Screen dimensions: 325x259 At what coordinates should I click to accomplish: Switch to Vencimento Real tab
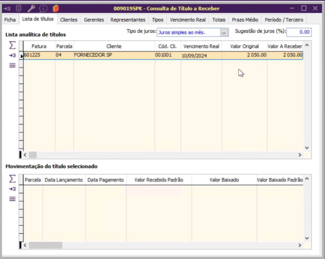pyautogui.click(x=188, y=20)
